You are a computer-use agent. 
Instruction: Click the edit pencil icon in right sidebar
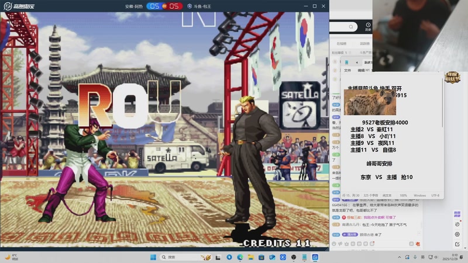457,244
